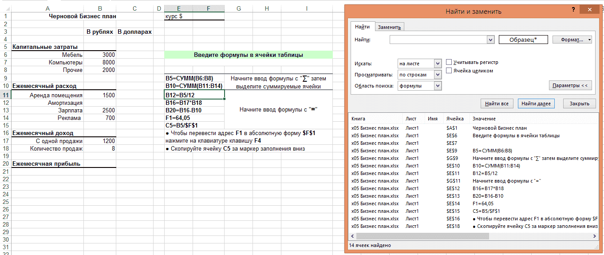
Task: Enable the Учитывать регистр checkbox
Action: click(x=449, y=63)
